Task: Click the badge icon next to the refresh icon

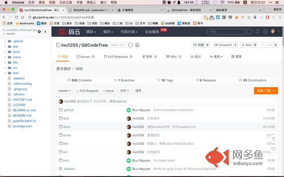Action: [138, 45]
